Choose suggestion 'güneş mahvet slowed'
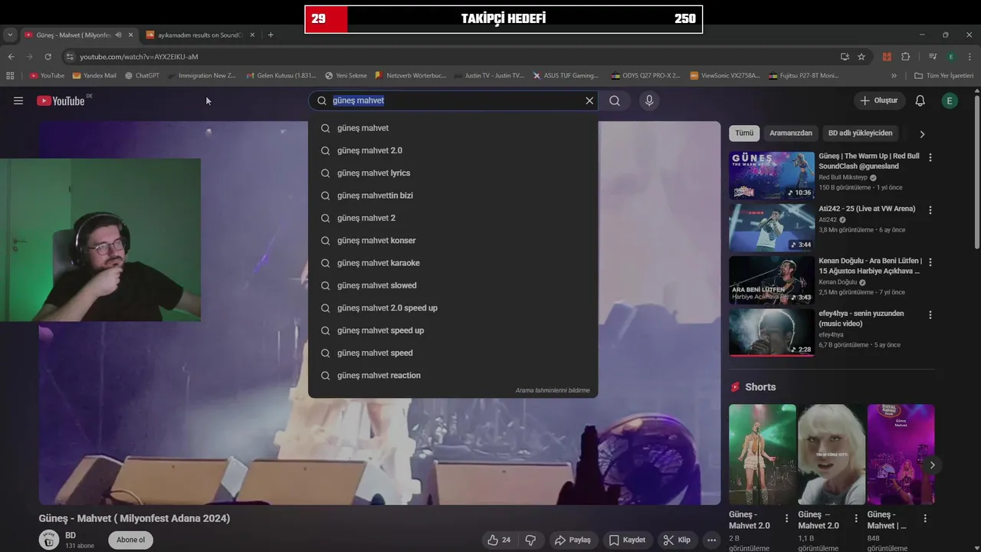 click(x=453, y=285)
